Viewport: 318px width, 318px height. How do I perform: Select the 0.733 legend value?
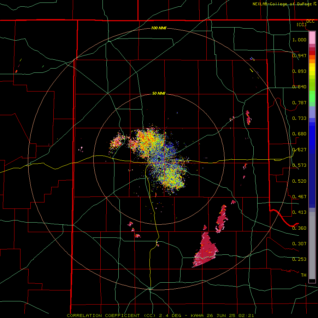(299, 118)
